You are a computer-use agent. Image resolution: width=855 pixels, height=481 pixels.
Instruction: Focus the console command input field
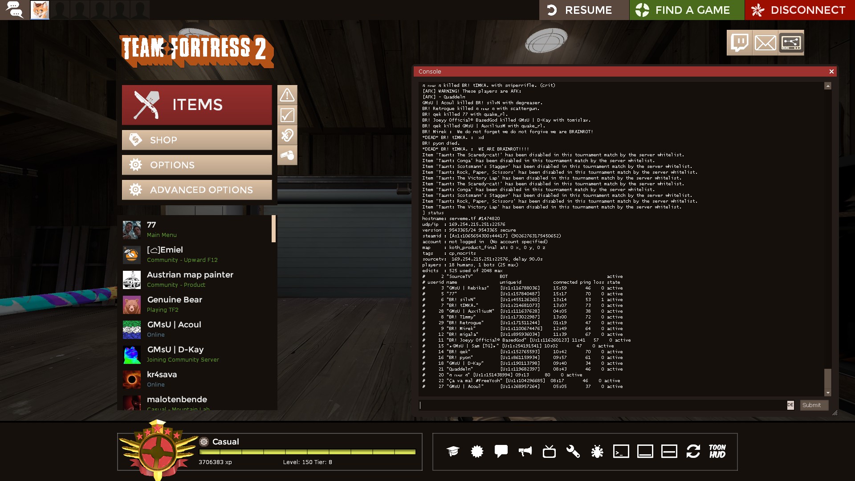click(601, 405)
